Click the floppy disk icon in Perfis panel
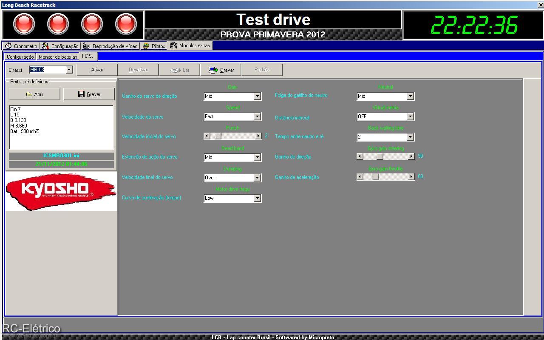Image resolution: width=544 pixels, height=340 pixels. point(81,94)
